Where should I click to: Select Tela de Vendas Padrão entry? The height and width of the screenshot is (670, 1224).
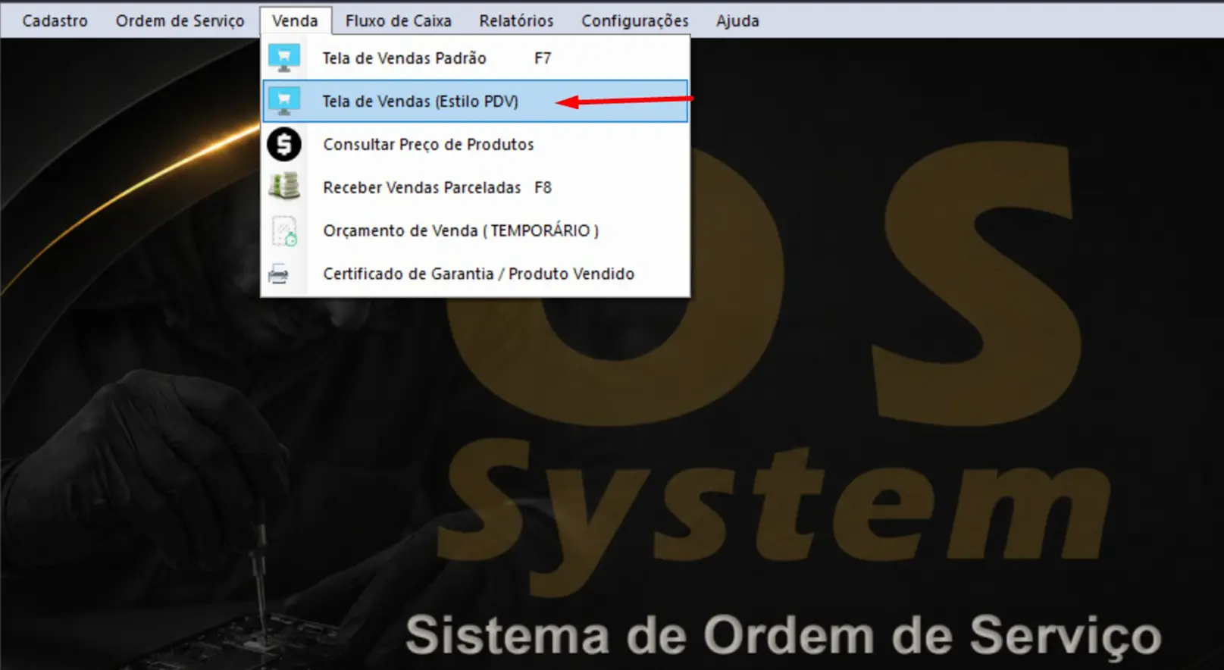pos(475,58)
